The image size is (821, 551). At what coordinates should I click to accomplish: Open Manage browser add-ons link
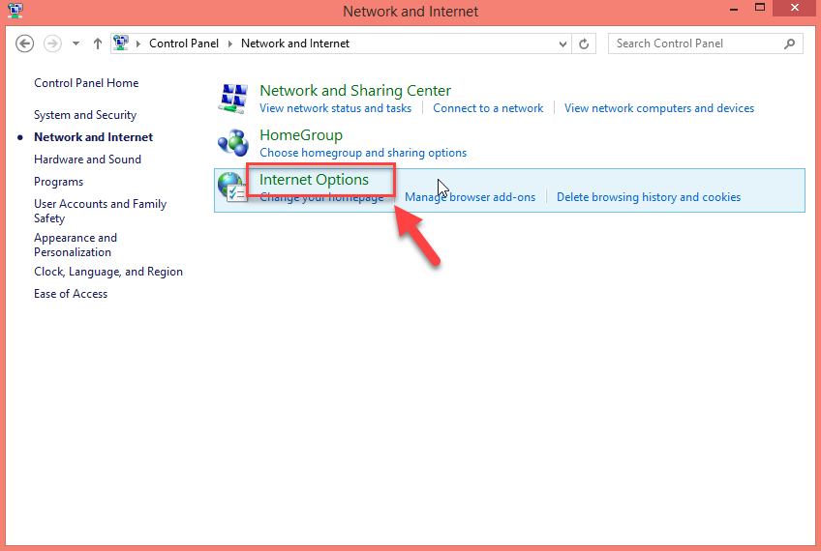(470, 197)
